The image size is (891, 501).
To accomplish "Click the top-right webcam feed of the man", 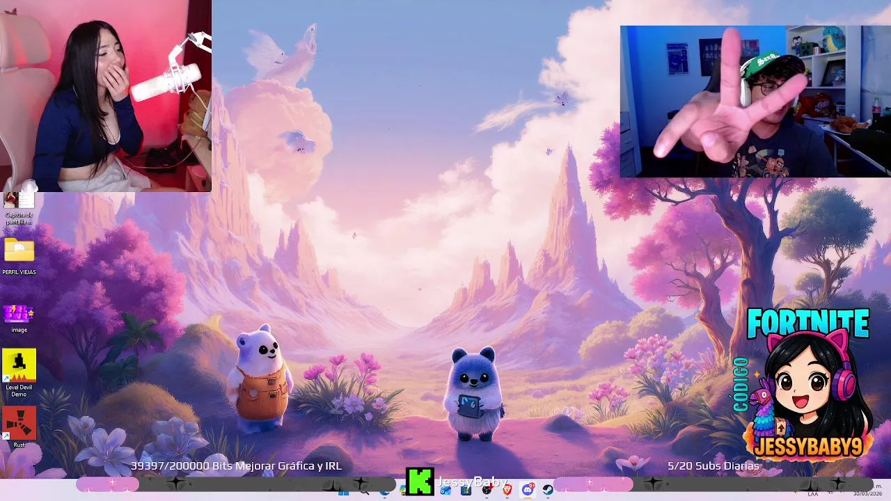I will [x=755, y=102].
